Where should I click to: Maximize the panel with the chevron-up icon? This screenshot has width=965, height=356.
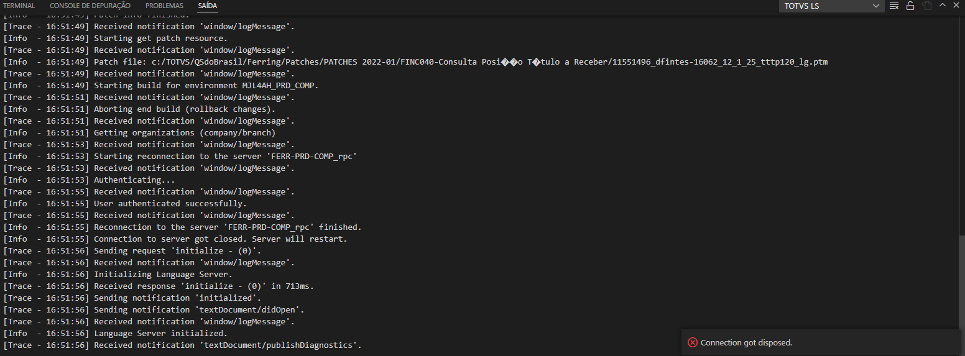point(943,6)
